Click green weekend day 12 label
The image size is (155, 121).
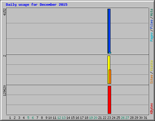(59, 118)
